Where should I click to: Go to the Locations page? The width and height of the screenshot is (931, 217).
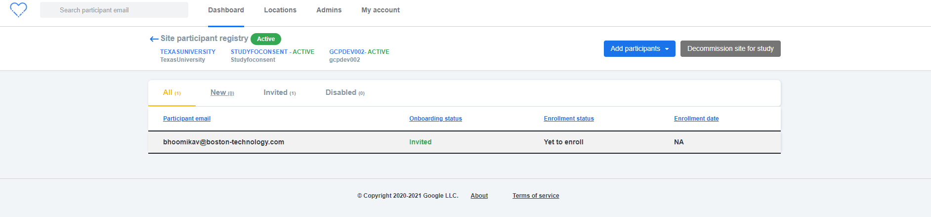[280, 10]
